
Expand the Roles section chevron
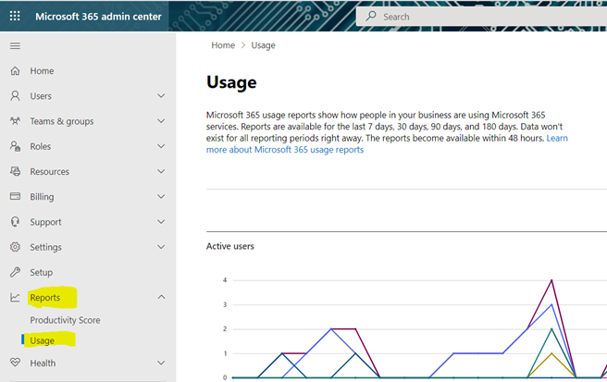(161, 146)
